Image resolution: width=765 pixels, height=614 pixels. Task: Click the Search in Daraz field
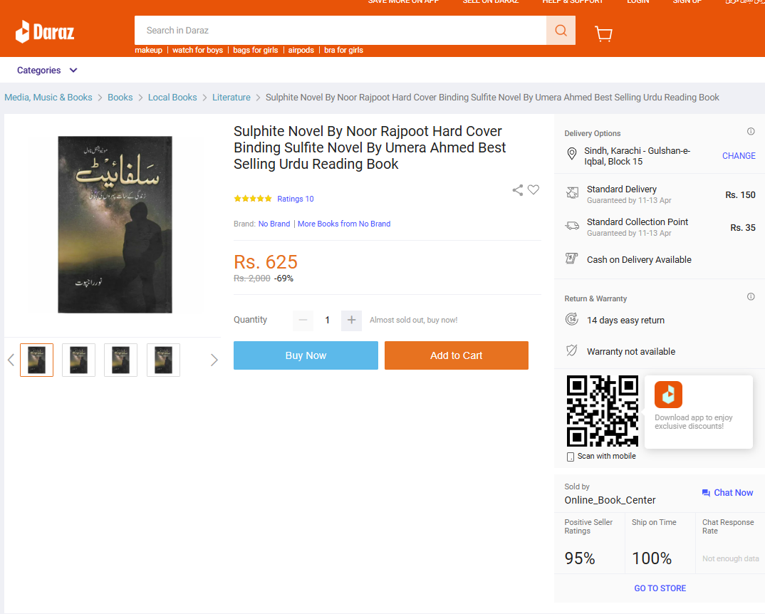click(x=340, y=30)
